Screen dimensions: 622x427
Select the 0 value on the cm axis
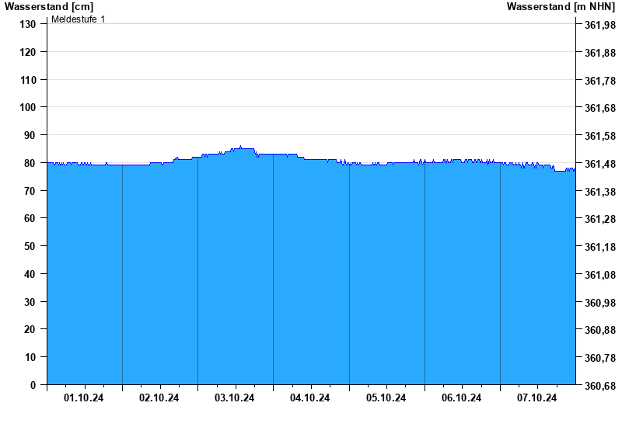point(33,385)
